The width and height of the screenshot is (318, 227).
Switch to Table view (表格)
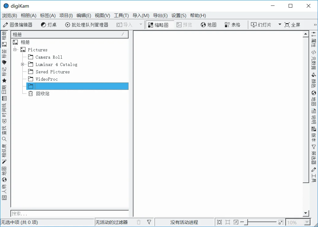pos(233,24)
